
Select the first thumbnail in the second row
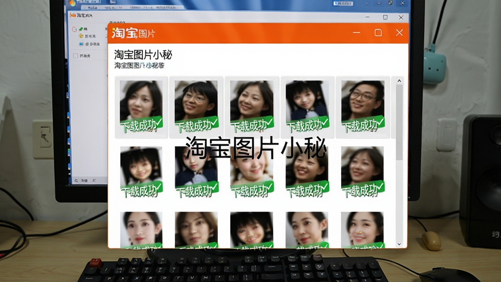[x=141, y=172]
